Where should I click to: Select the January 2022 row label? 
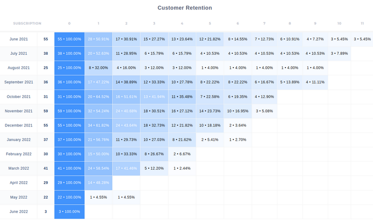(18, 139)
